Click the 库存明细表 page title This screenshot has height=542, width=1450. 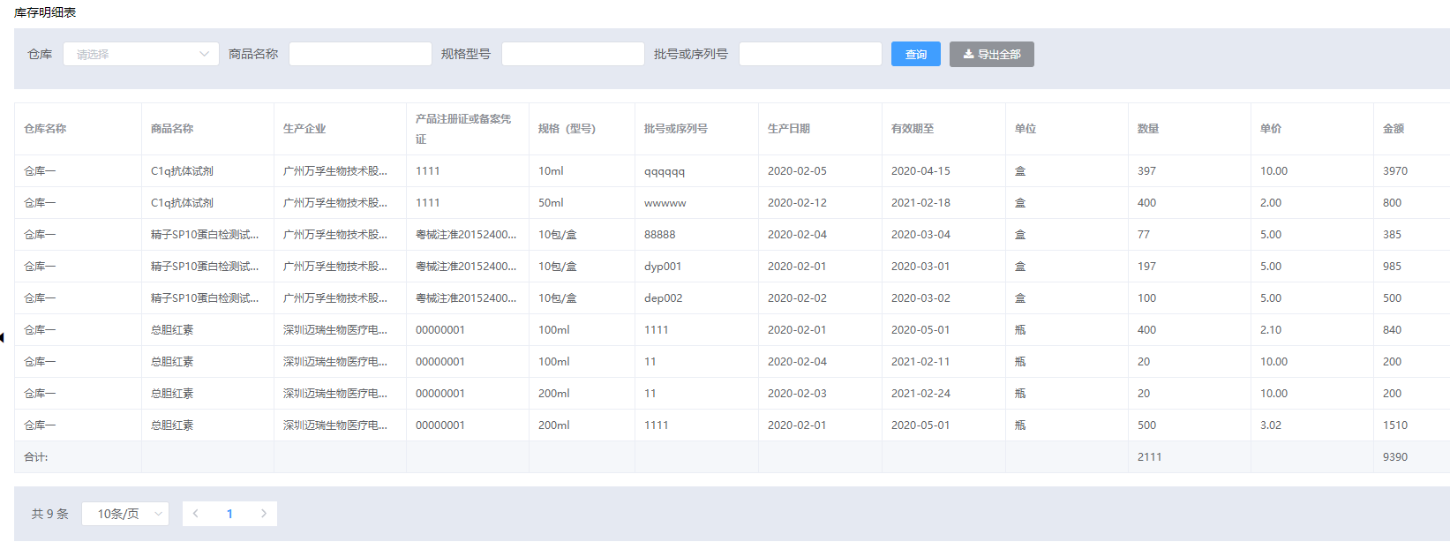tap(45, 12)
